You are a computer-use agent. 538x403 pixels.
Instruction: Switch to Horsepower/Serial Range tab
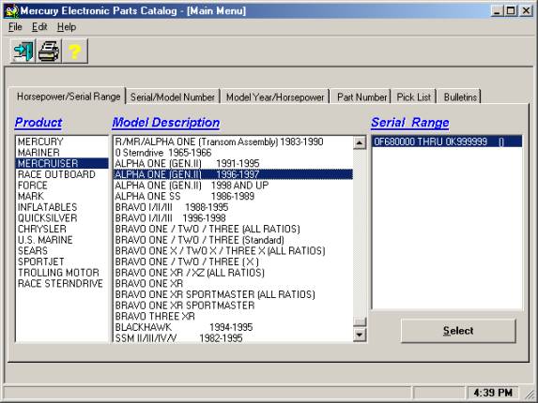(68, 97)
